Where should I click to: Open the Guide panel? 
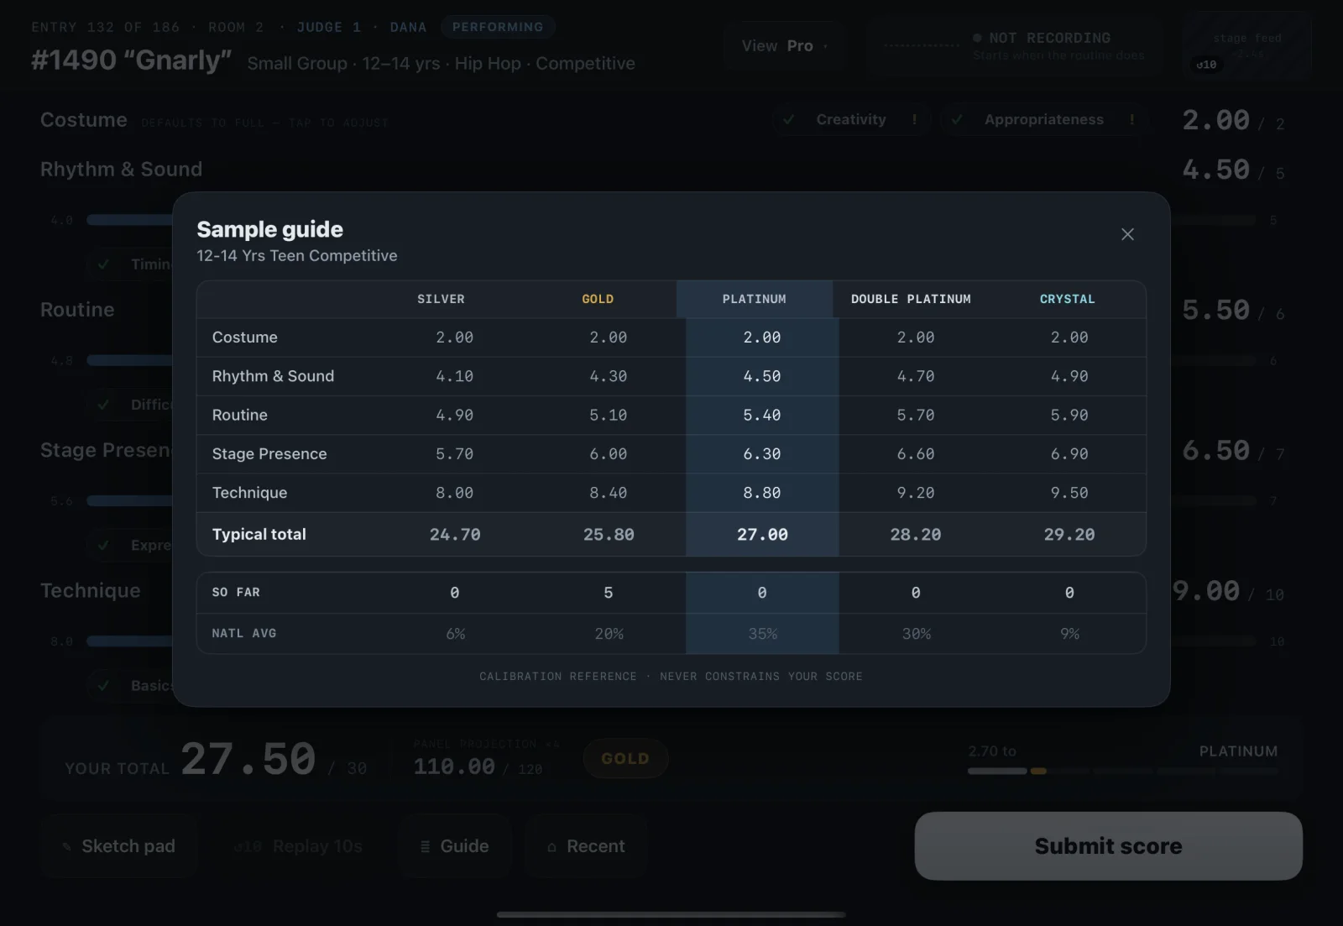[454, 846]
